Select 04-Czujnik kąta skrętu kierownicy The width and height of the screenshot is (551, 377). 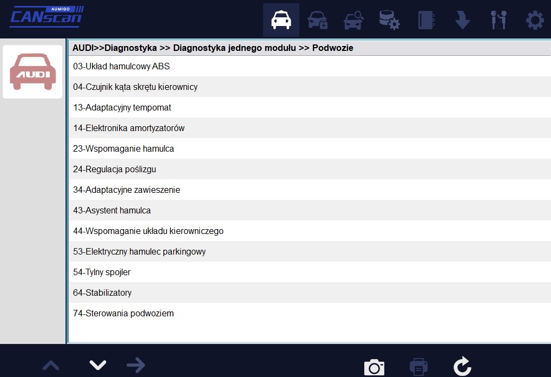coord(310,87)
